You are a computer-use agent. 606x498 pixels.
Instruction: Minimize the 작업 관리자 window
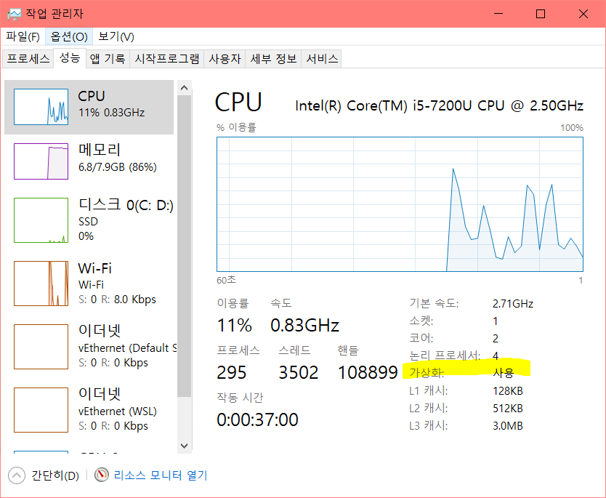[498, 14]
